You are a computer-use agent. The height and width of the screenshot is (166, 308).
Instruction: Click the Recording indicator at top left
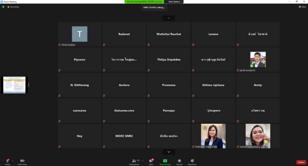click(x=13, y=7)
